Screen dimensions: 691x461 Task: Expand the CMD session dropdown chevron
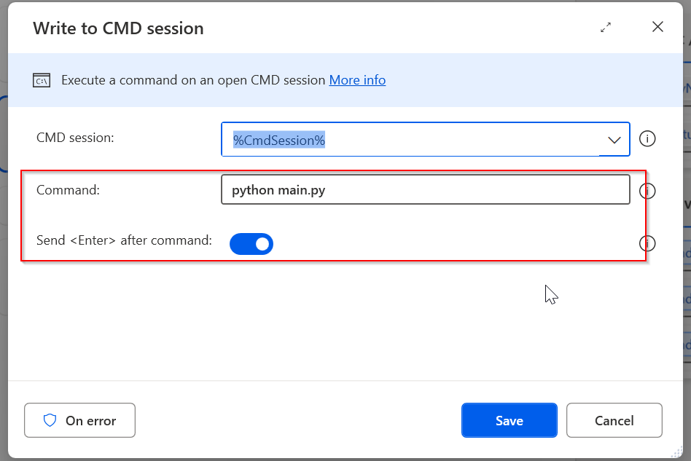614,140
